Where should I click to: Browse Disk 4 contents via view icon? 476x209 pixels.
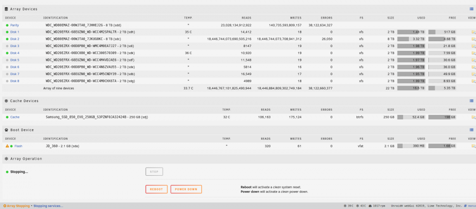coord(473,53)
